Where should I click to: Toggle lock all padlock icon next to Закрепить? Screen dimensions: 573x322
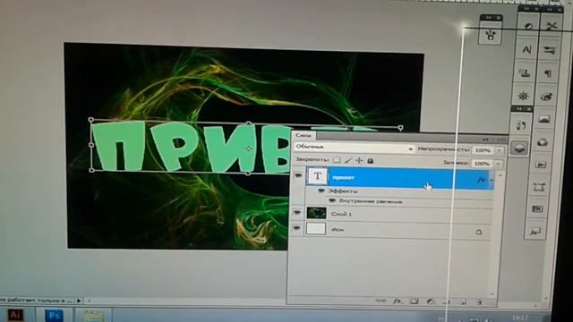click(370, 161)
